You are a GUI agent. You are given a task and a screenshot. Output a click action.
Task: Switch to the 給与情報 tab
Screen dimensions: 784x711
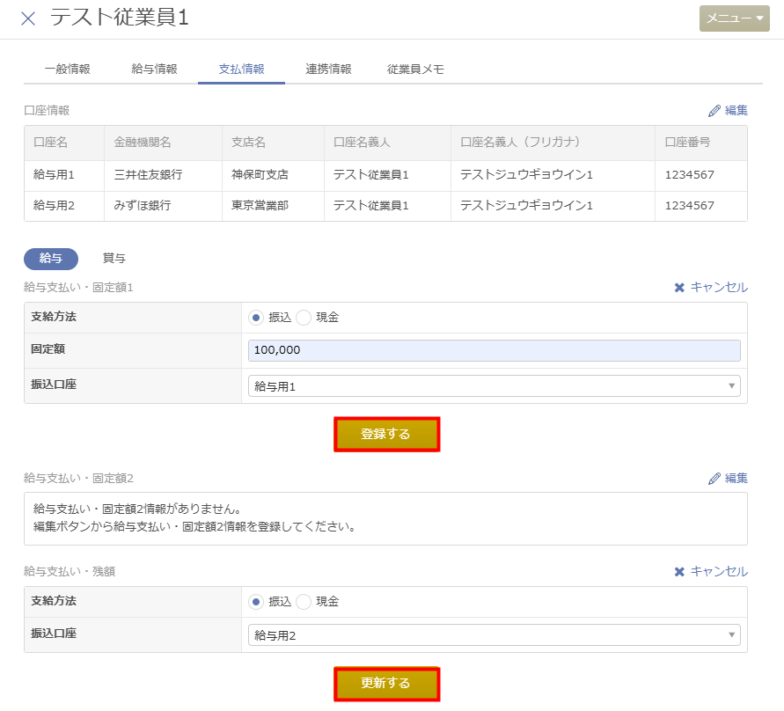click(x=154, y=69)
